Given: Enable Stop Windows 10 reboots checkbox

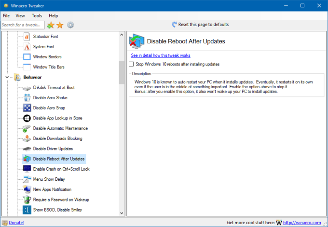Looking at the screenshot, I should (131, 64).
